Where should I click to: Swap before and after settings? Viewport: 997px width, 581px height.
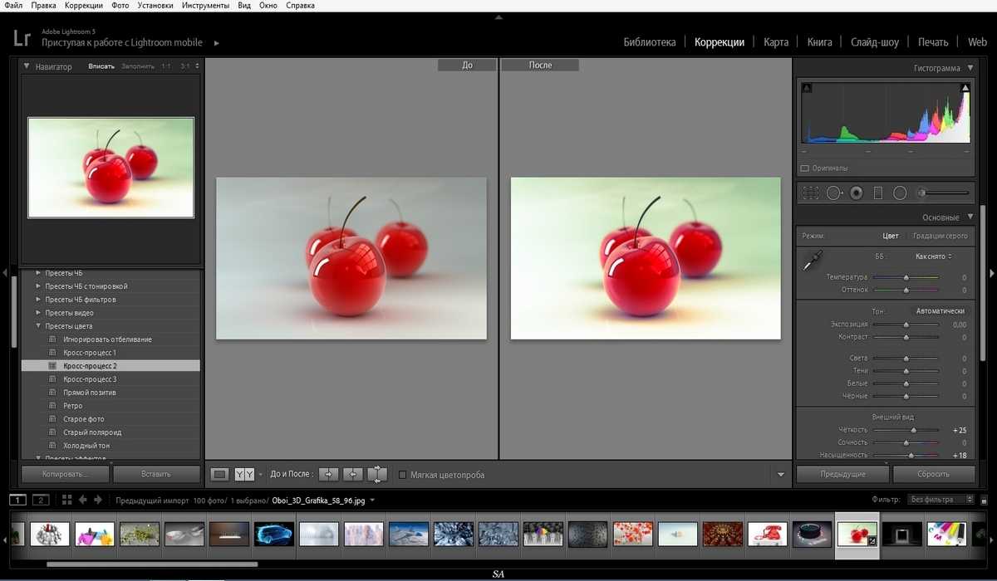pyautogui.click(x=377, y=474)
